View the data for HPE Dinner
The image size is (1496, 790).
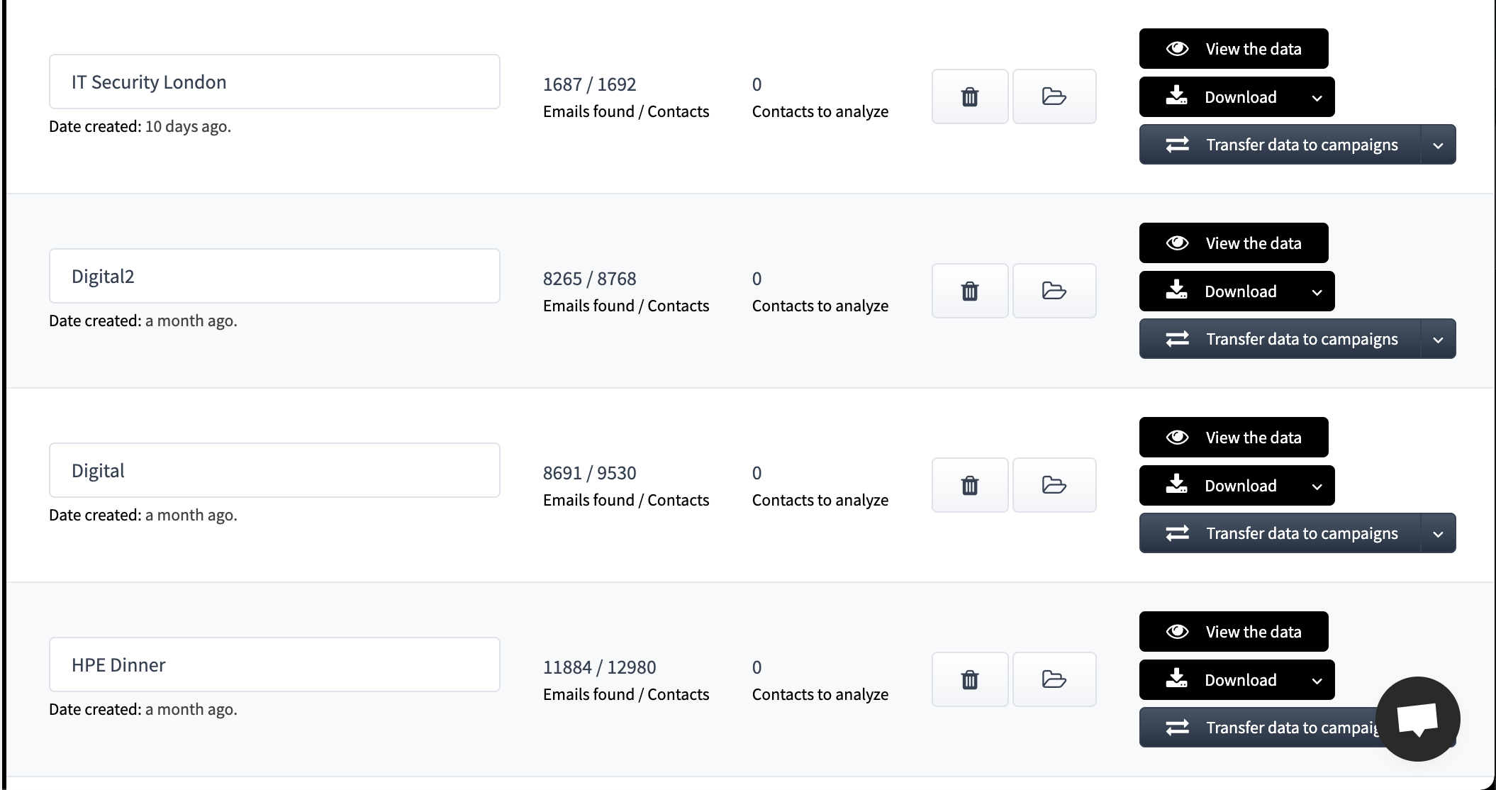[1234, 632]
